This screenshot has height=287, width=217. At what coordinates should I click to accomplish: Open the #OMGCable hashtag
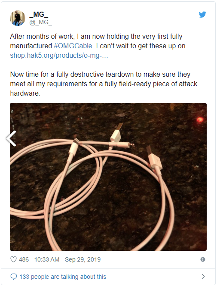pyautogui.click(x=73, y=46)
